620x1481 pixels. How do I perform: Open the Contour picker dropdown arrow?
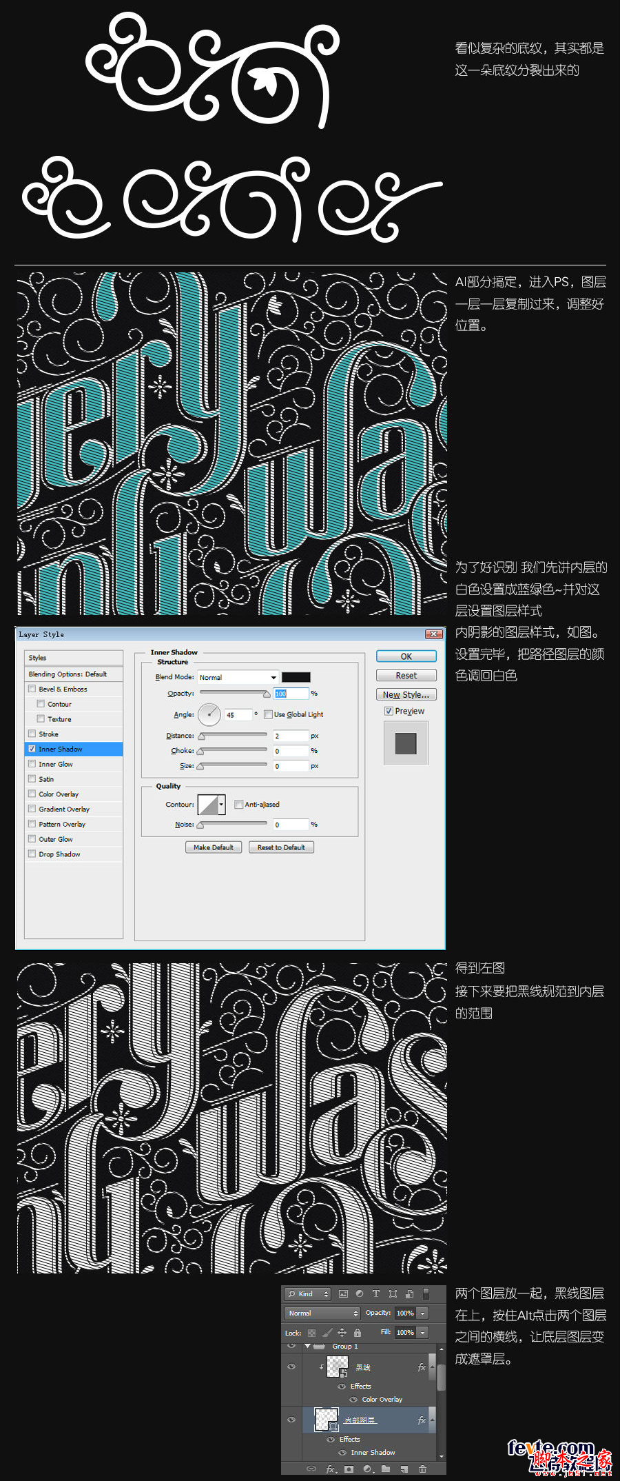[x=221, y=805]
